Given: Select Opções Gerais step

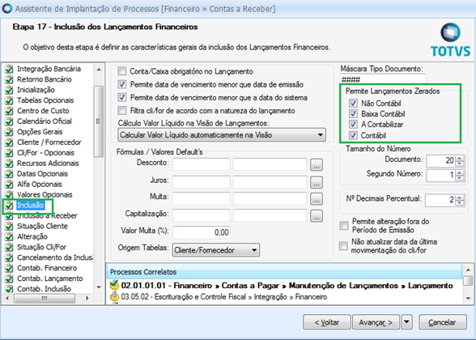Looking at the screenshot, I should click(40, 132).
